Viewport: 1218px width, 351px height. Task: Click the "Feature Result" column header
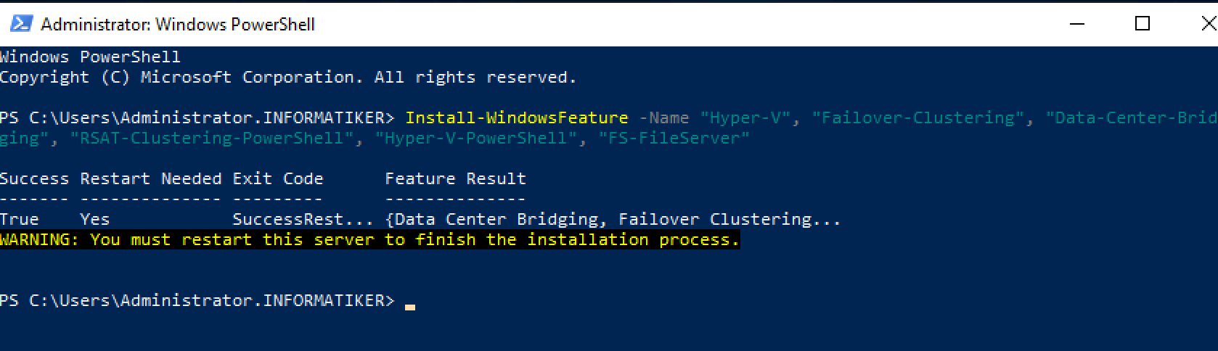click(455, 178)
